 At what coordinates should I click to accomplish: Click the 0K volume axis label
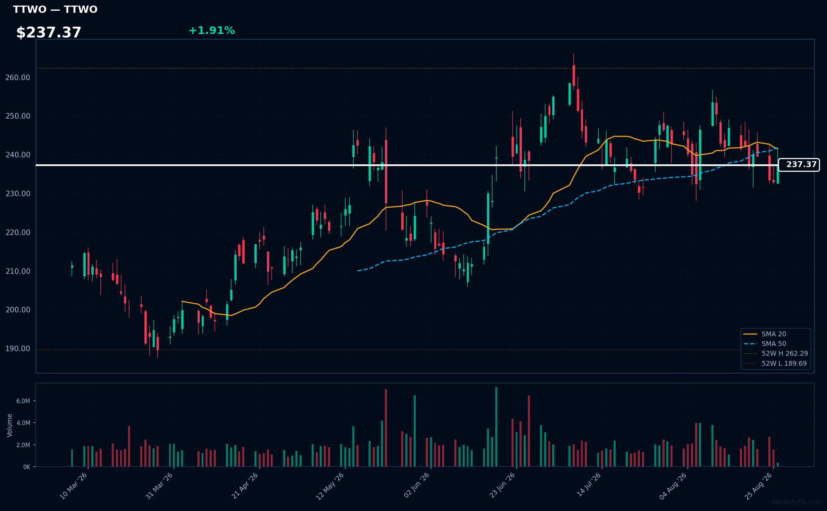coord(27,467)
